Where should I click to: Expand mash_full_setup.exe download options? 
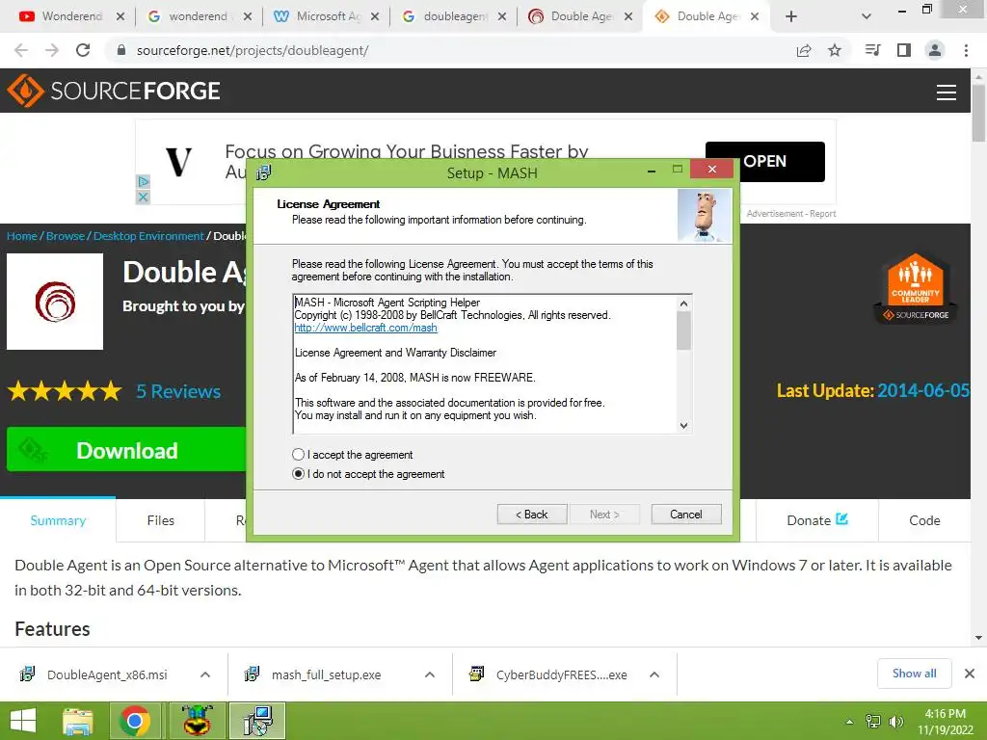coord(430,674)
